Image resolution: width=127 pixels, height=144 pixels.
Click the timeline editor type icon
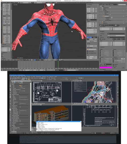(x=2, y=70)
